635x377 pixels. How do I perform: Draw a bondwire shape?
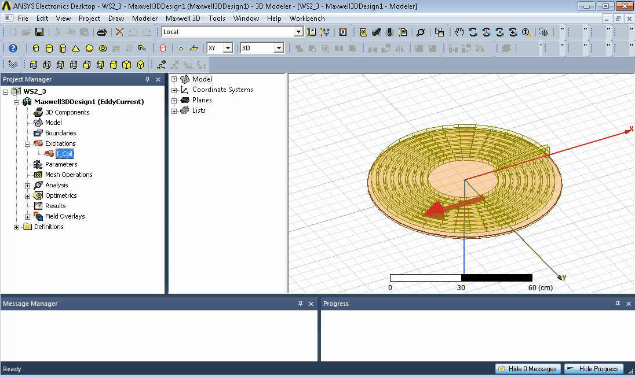click(142, 49)
